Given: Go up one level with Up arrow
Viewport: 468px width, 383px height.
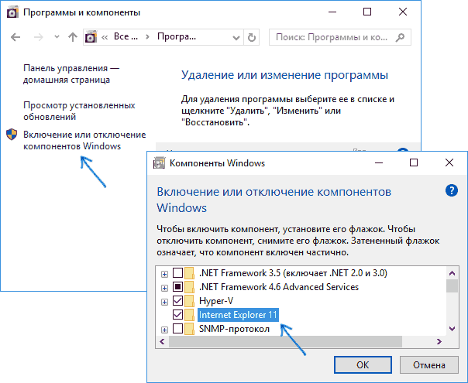Looking at the screenshot, I should point(73,37).
